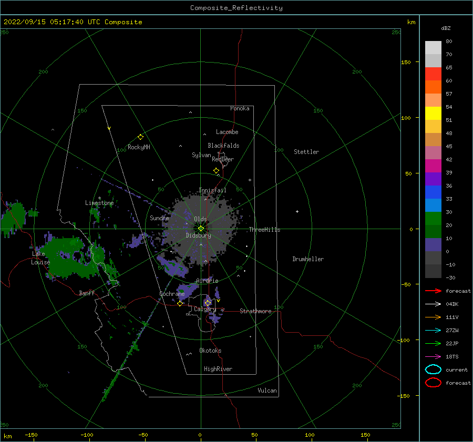This screenshot has width=473, height=442.
Task: Select the red 60-65 dBZ color band
Action: (433, 74)
